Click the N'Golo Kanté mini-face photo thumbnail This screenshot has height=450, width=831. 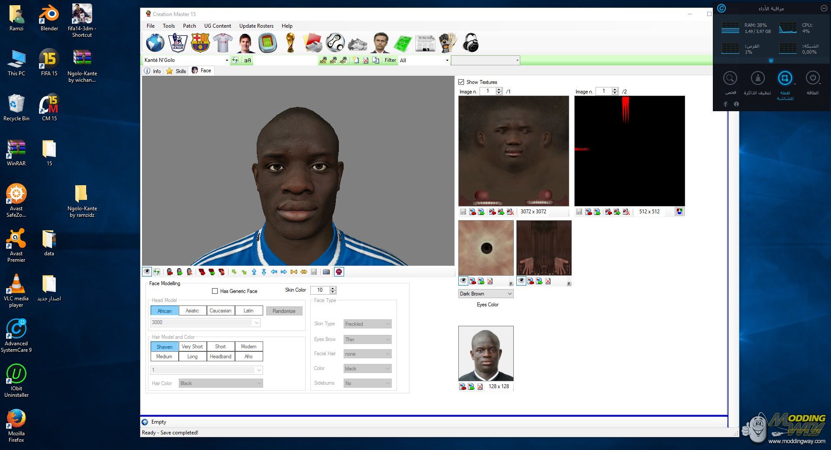pos(486,353)
